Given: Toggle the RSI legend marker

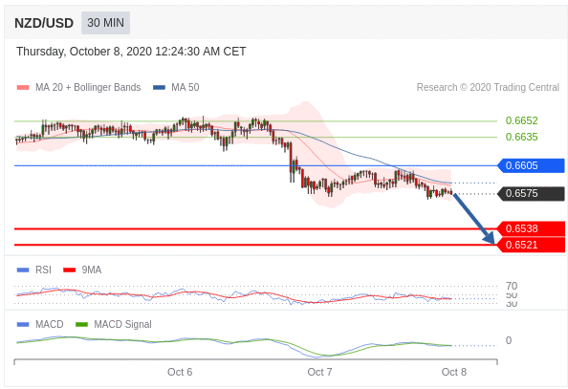Looking at the screenshot, I should [23, 270].
